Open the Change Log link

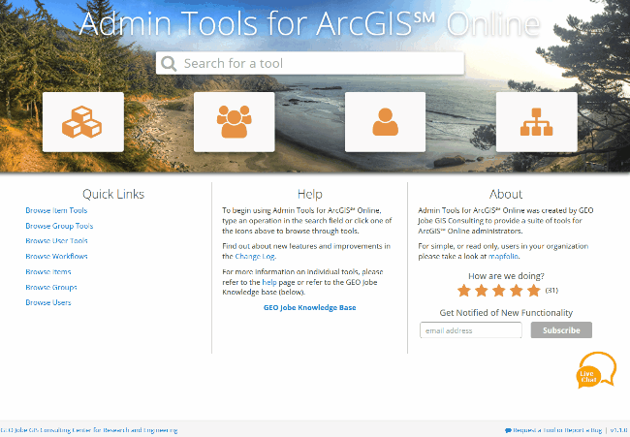tap(255, 257)
